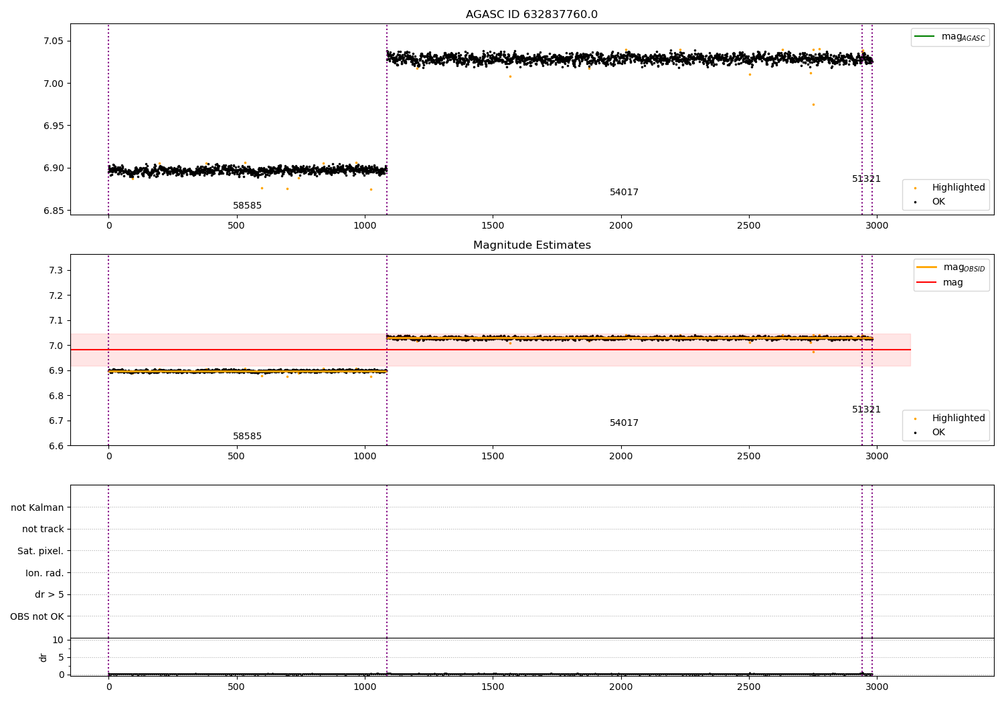Click the OBS not OK axis label

37,617
